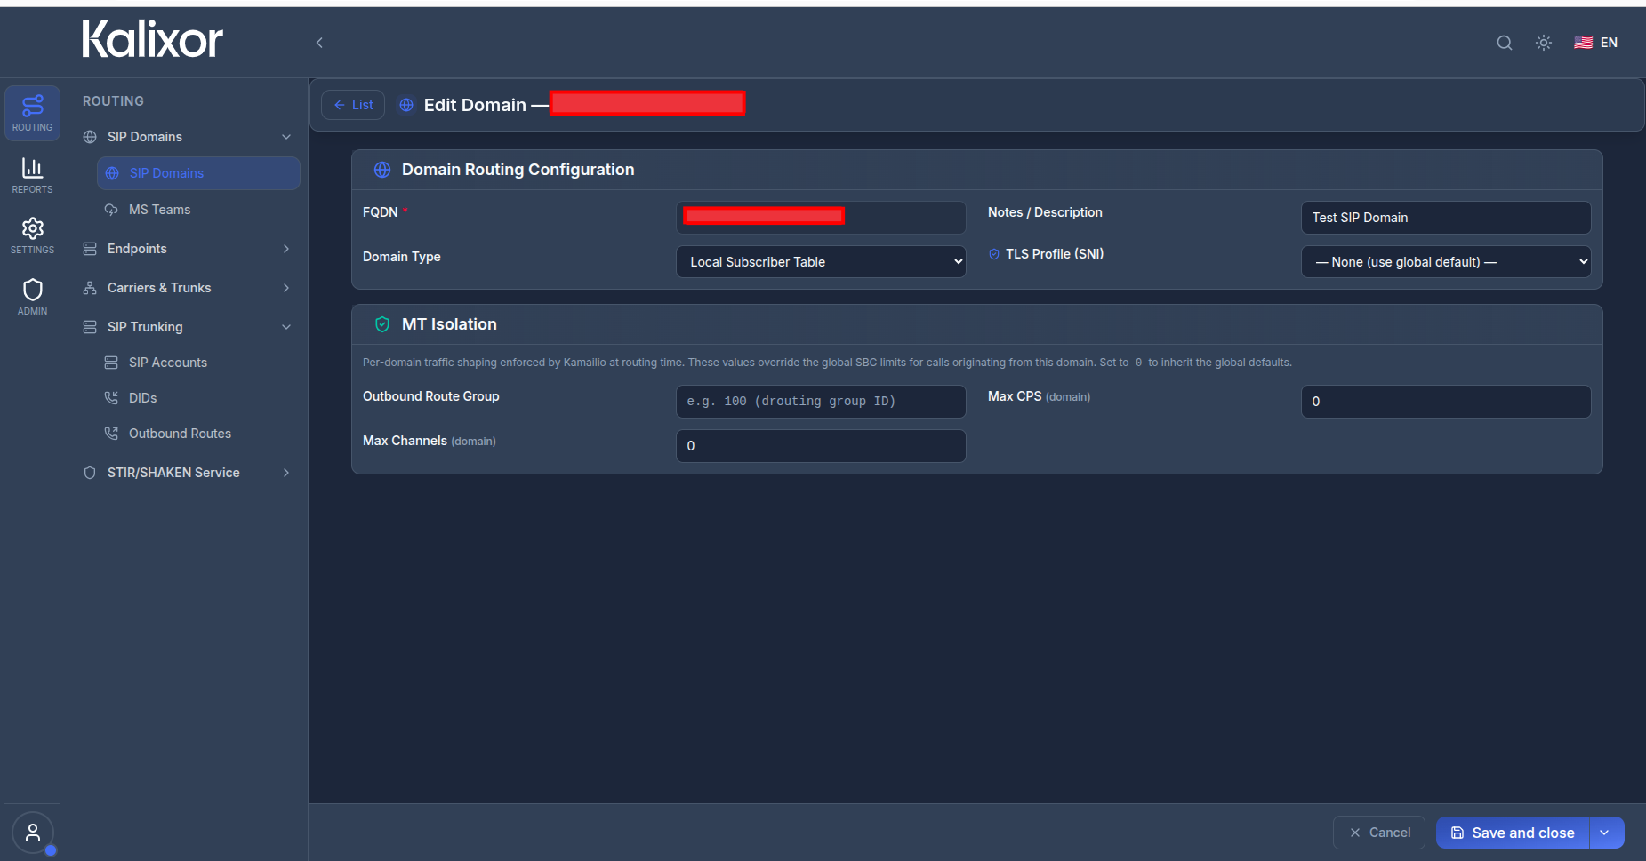The height and width of the screenshot is (861, 1646).
Task: Collapse sidebar with the left chevron
Action: [319, 43]
